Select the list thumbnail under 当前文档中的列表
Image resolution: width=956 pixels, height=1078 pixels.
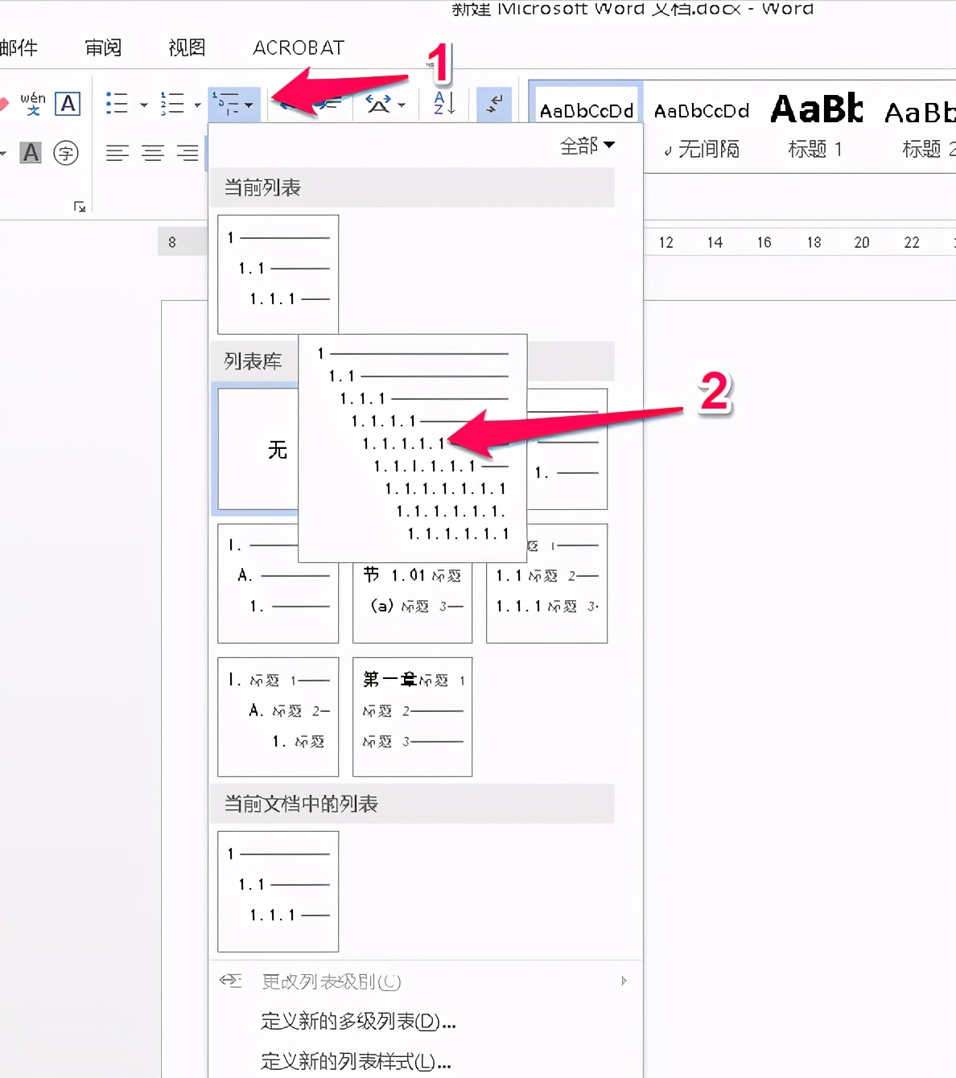pyautogui.click(x=278, y=891)
